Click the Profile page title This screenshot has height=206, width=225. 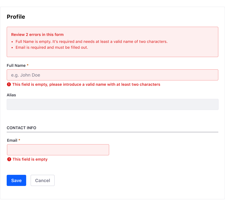pos(16,17)
